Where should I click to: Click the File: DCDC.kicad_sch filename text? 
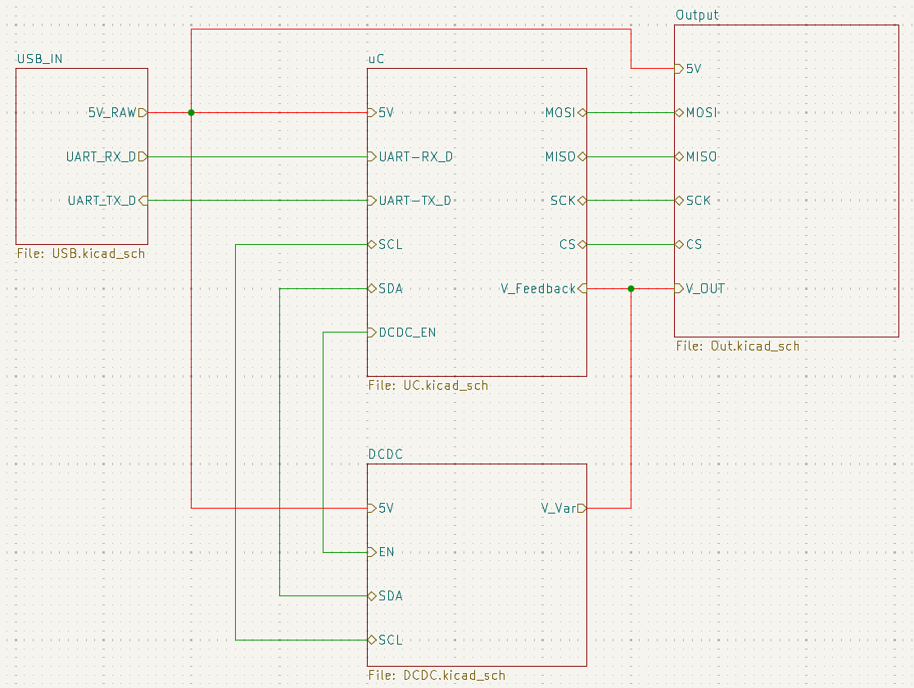437,675
